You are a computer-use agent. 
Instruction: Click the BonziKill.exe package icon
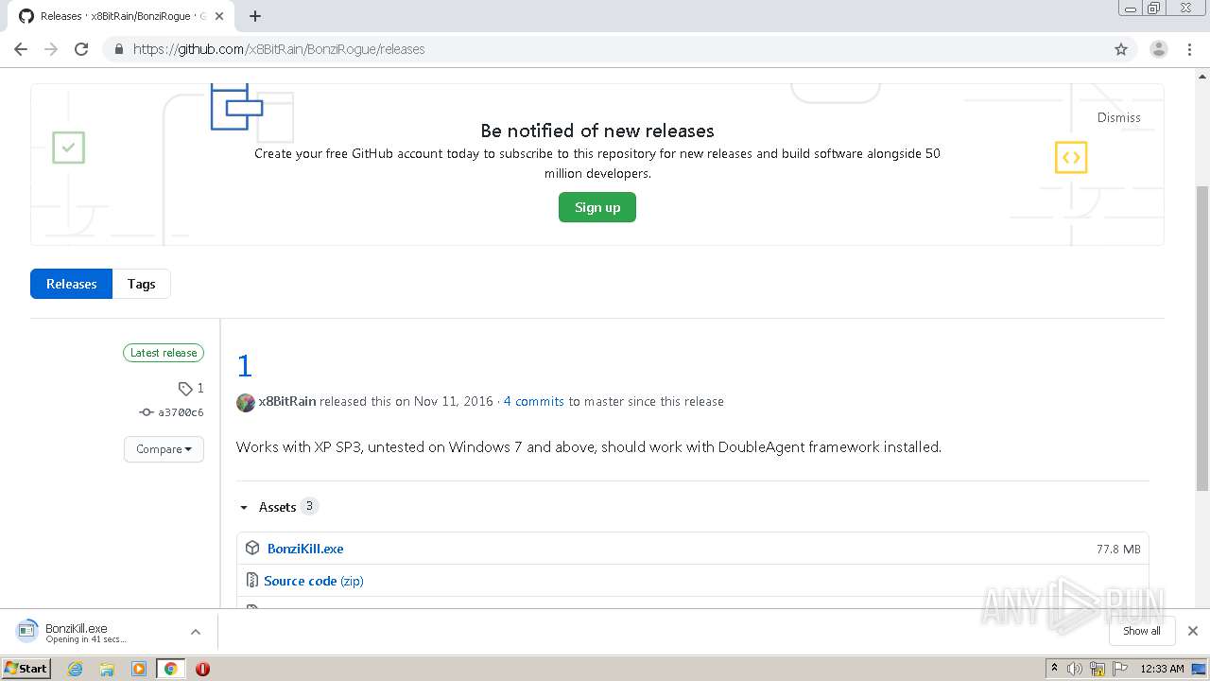tap(252, 549)
